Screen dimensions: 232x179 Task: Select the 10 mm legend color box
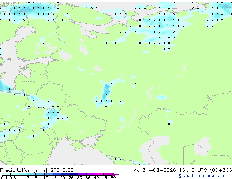tap(49, 174)
